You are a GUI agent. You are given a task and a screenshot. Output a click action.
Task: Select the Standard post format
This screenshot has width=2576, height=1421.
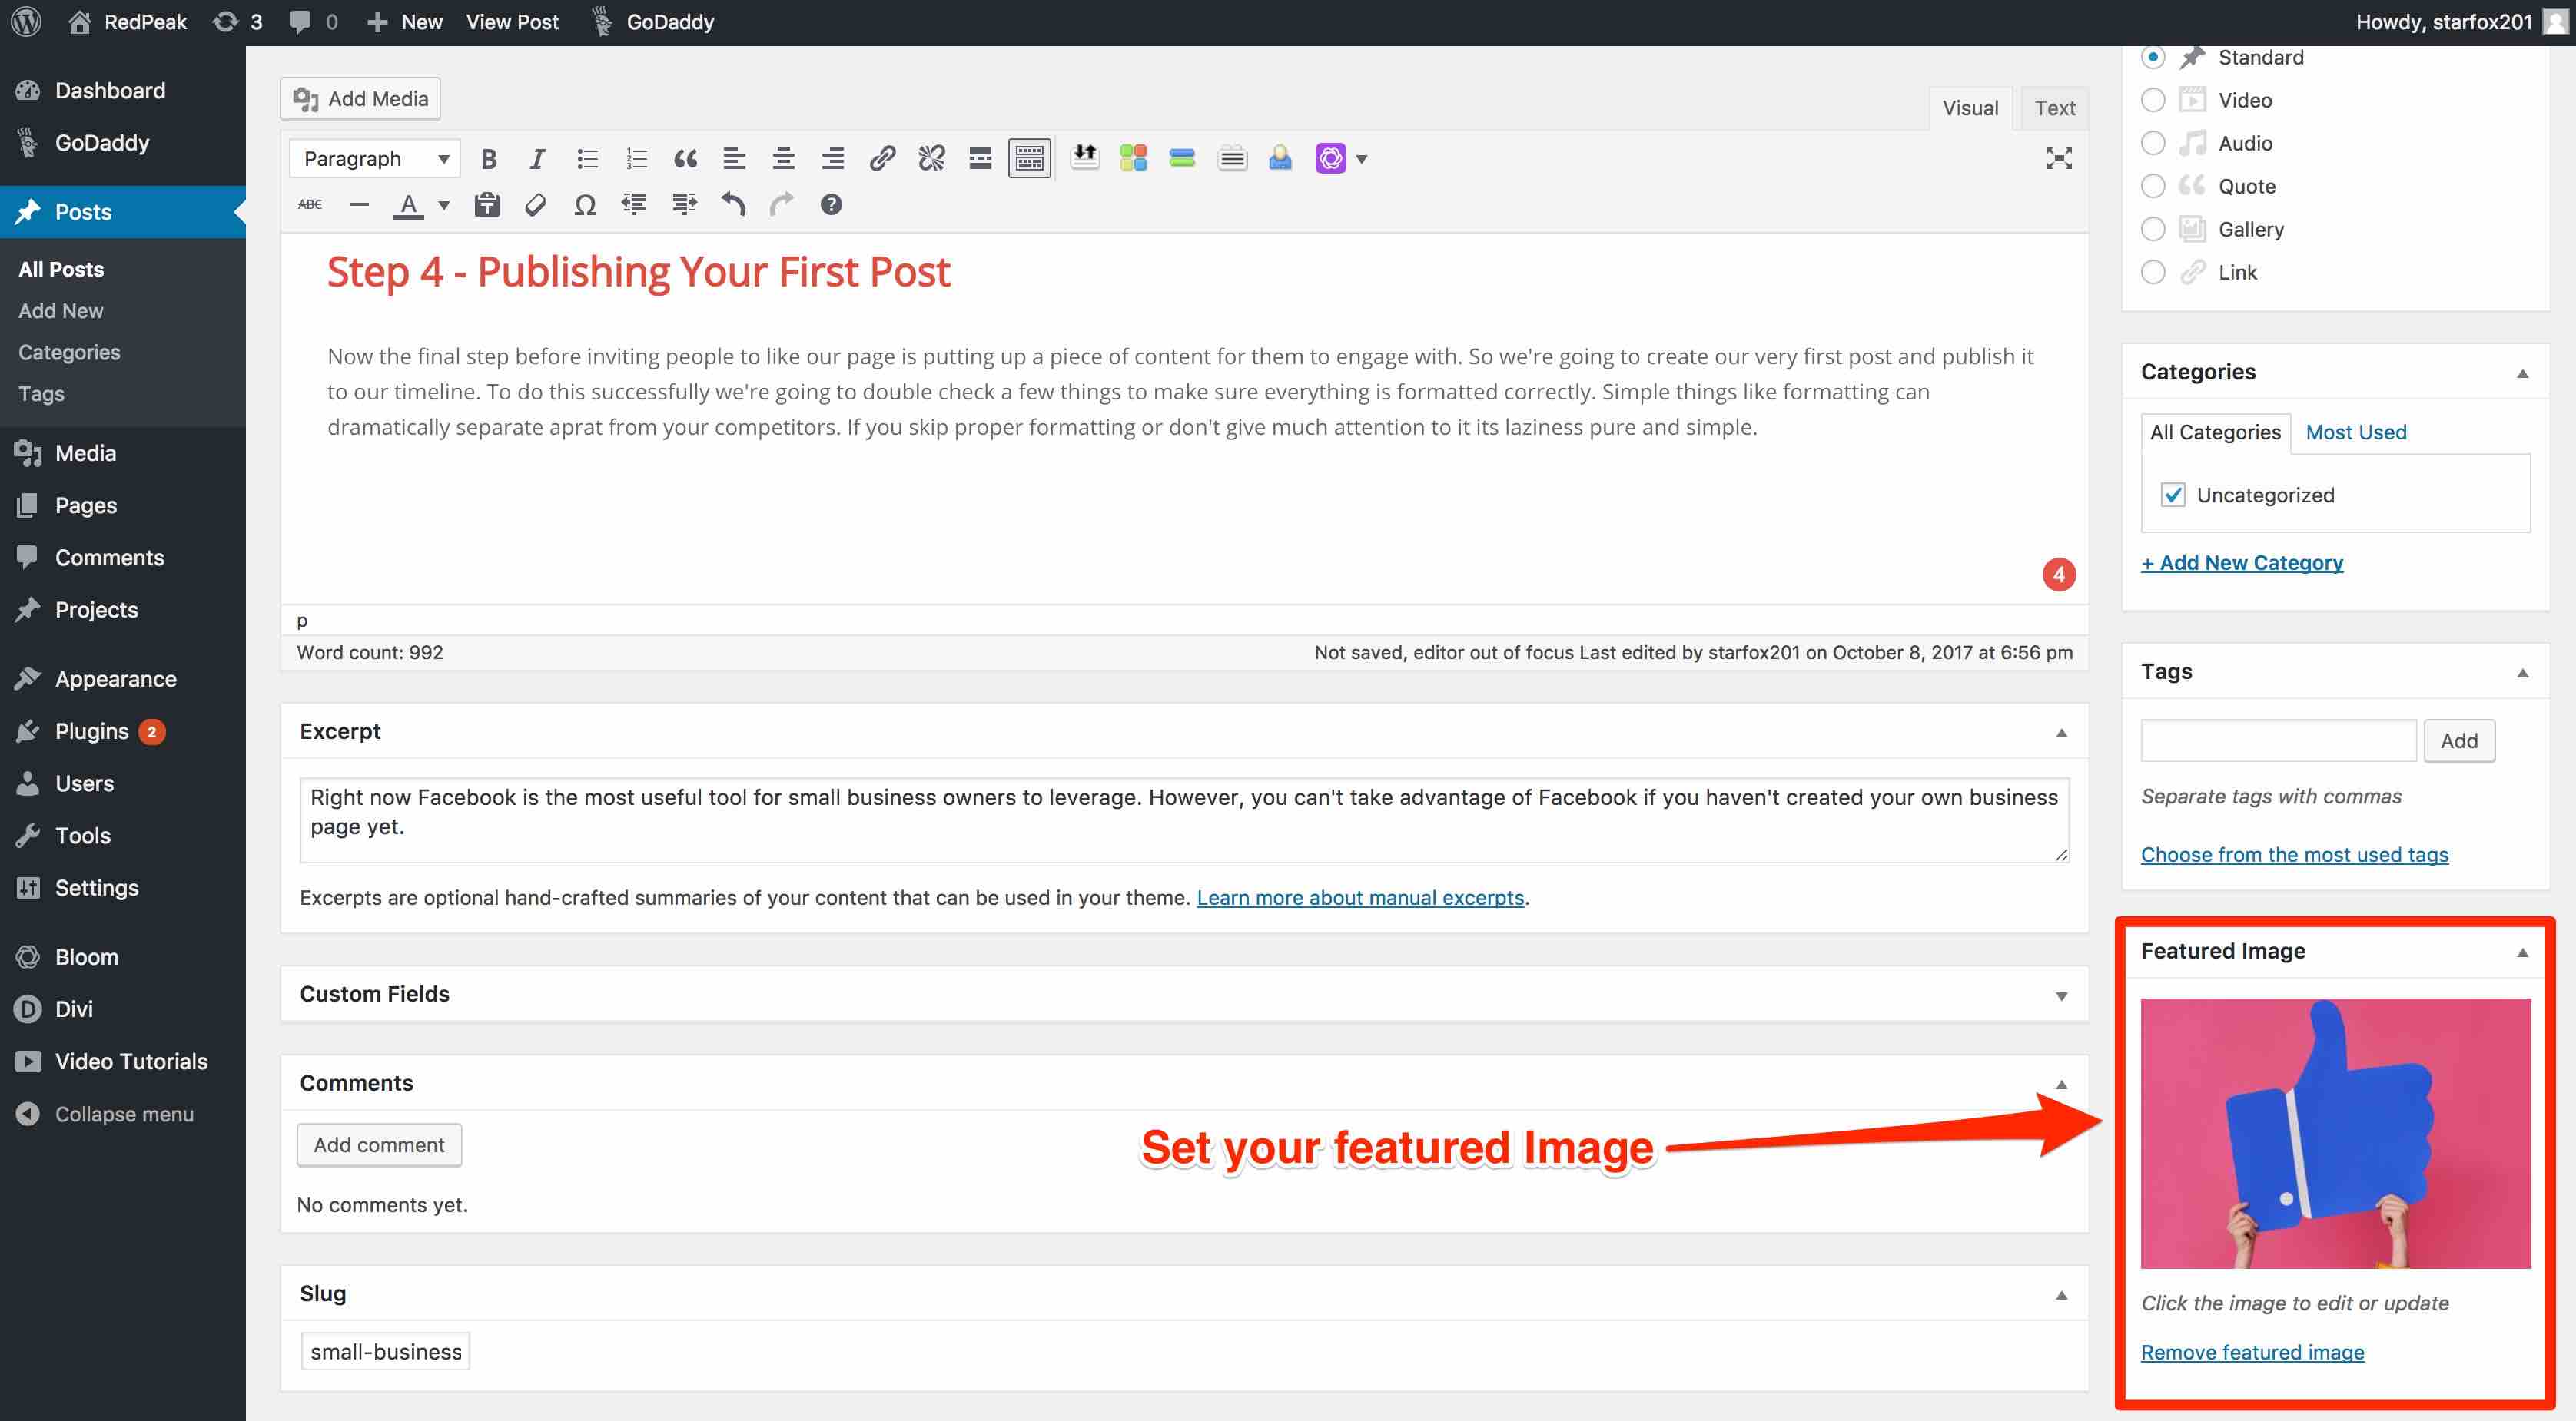coord(2153,58)
